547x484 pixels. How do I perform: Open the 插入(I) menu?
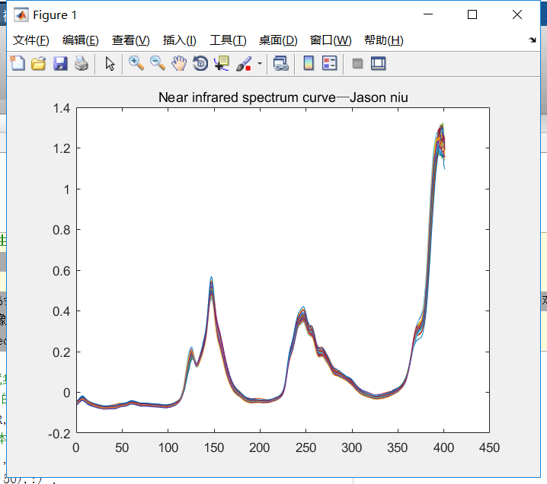click(x=180, y=40)
